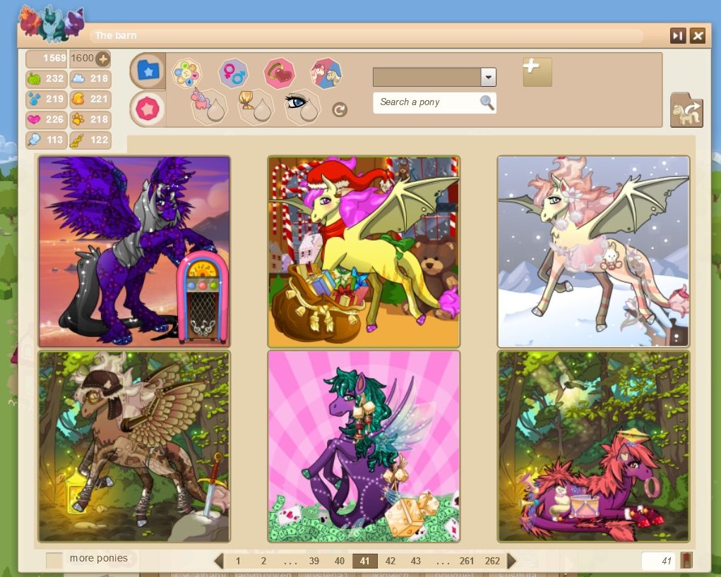
Task: Click the cloud stat 218
Action: click(90, 78)
